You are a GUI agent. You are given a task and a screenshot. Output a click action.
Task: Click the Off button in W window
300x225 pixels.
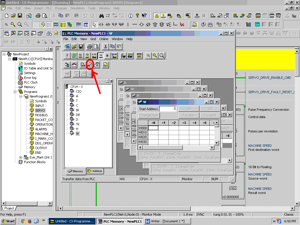click(210, 109)
